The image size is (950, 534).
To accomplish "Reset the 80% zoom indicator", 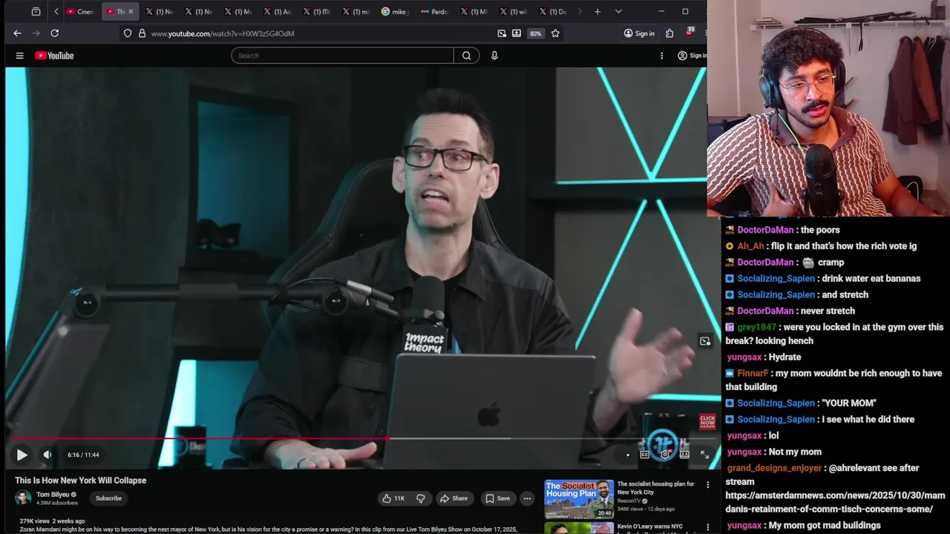I will point(535,33).
